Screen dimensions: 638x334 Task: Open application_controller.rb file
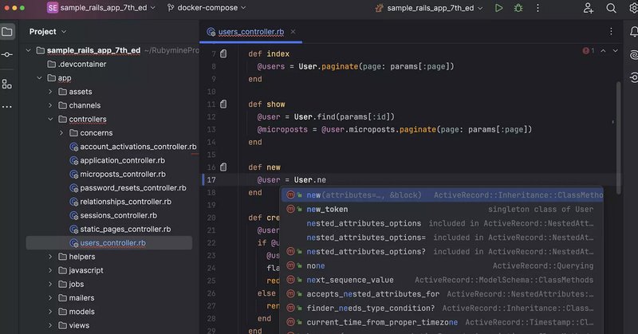click(x=117, y=161)
